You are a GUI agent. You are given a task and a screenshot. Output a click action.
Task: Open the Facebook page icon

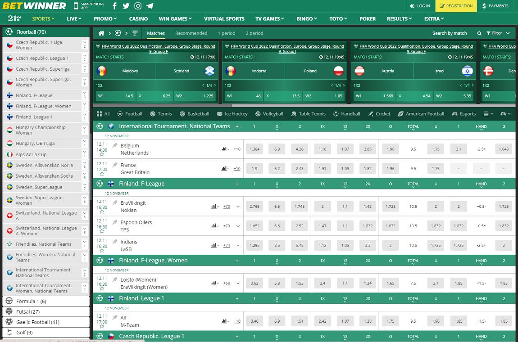[x=114, y=6]
